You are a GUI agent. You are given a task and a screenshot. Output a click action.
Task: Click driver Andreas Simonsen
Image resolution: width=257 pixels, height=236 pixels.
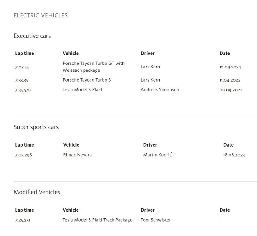(160, 90)
